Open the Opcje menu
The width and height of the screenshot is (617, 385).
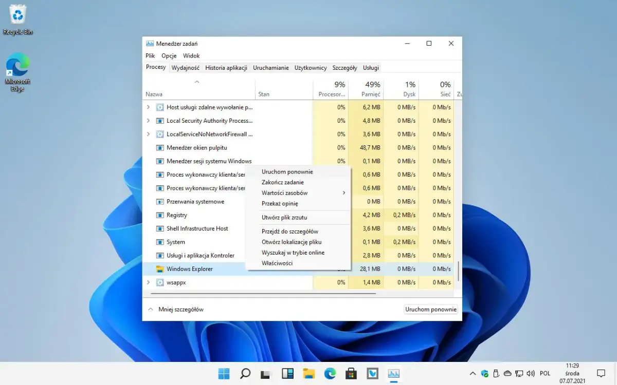169,55
